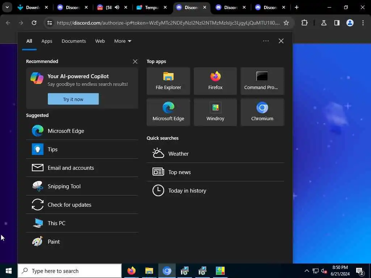Viewport: 371px width, 278px height.
Task: Switch to Chromium in the taskbar
Action: pyautogui.click(x=167, y=271)
